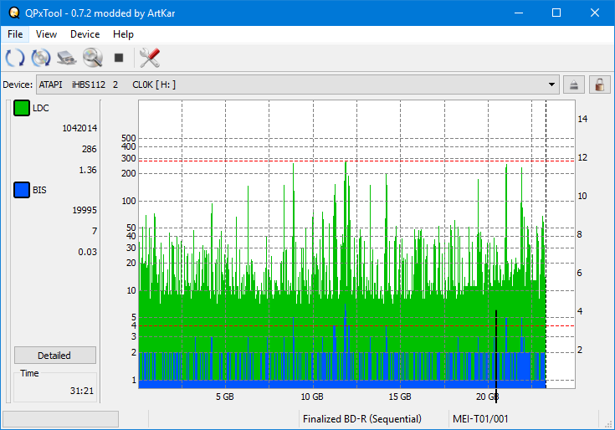Click the drive scanner device icon
This screenshot has height=430, width=615.
67,58
